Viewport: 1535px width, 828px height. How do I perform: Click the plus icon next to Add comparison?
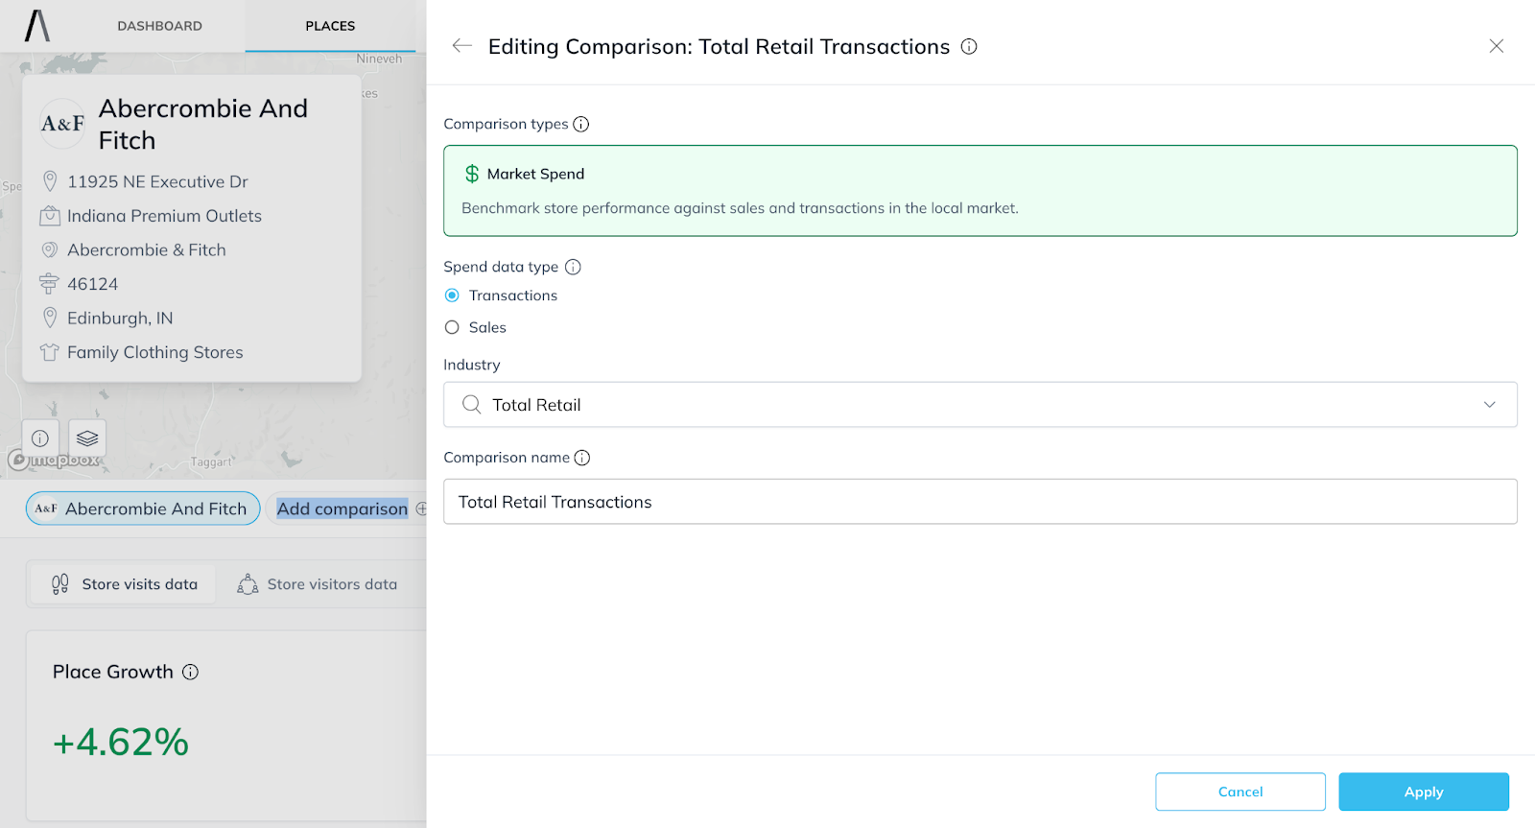click(421, 509)
